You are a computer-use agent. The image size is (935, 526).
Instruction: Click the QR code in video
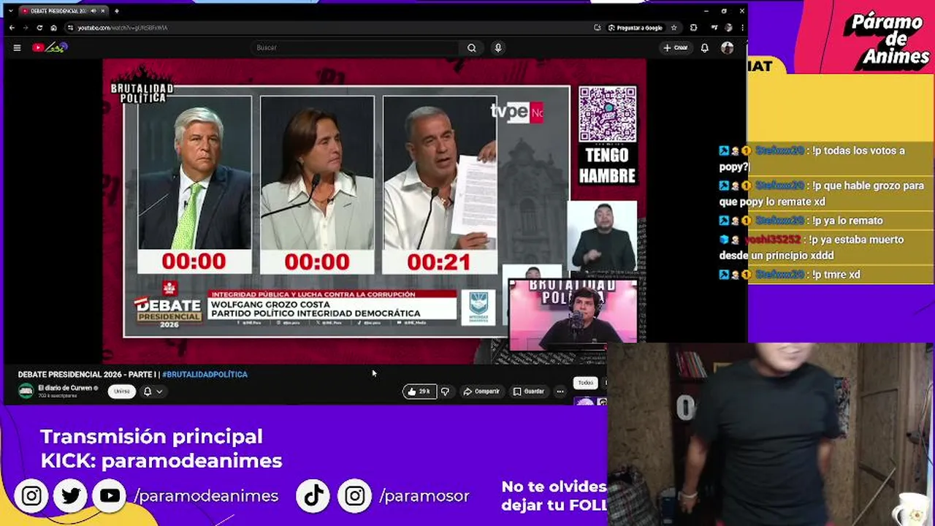[x=608, y=115]
